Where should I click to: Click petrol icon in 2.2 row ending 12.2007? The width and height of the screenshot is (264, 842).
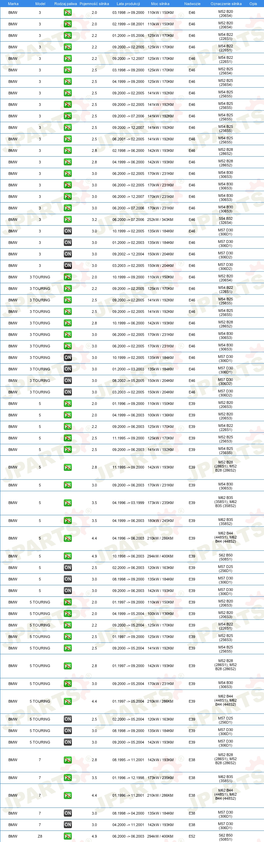68,59
